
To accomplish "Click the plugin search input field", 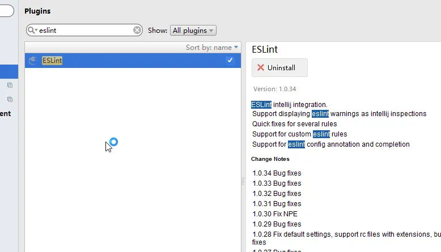I will pos(84,30).
